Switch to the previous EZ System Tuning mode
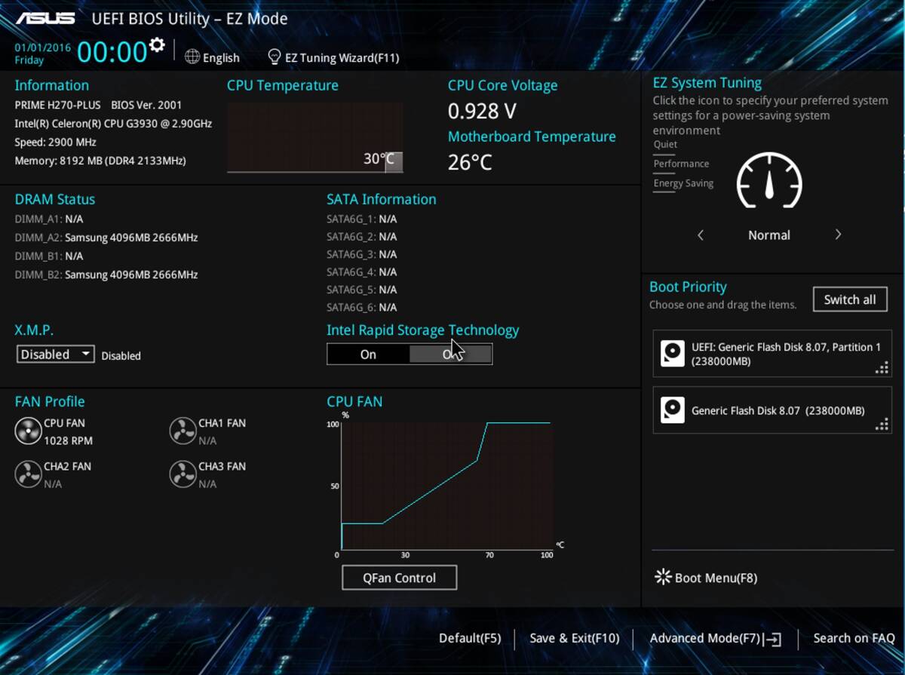905x675 pixels. coord(701,235)
